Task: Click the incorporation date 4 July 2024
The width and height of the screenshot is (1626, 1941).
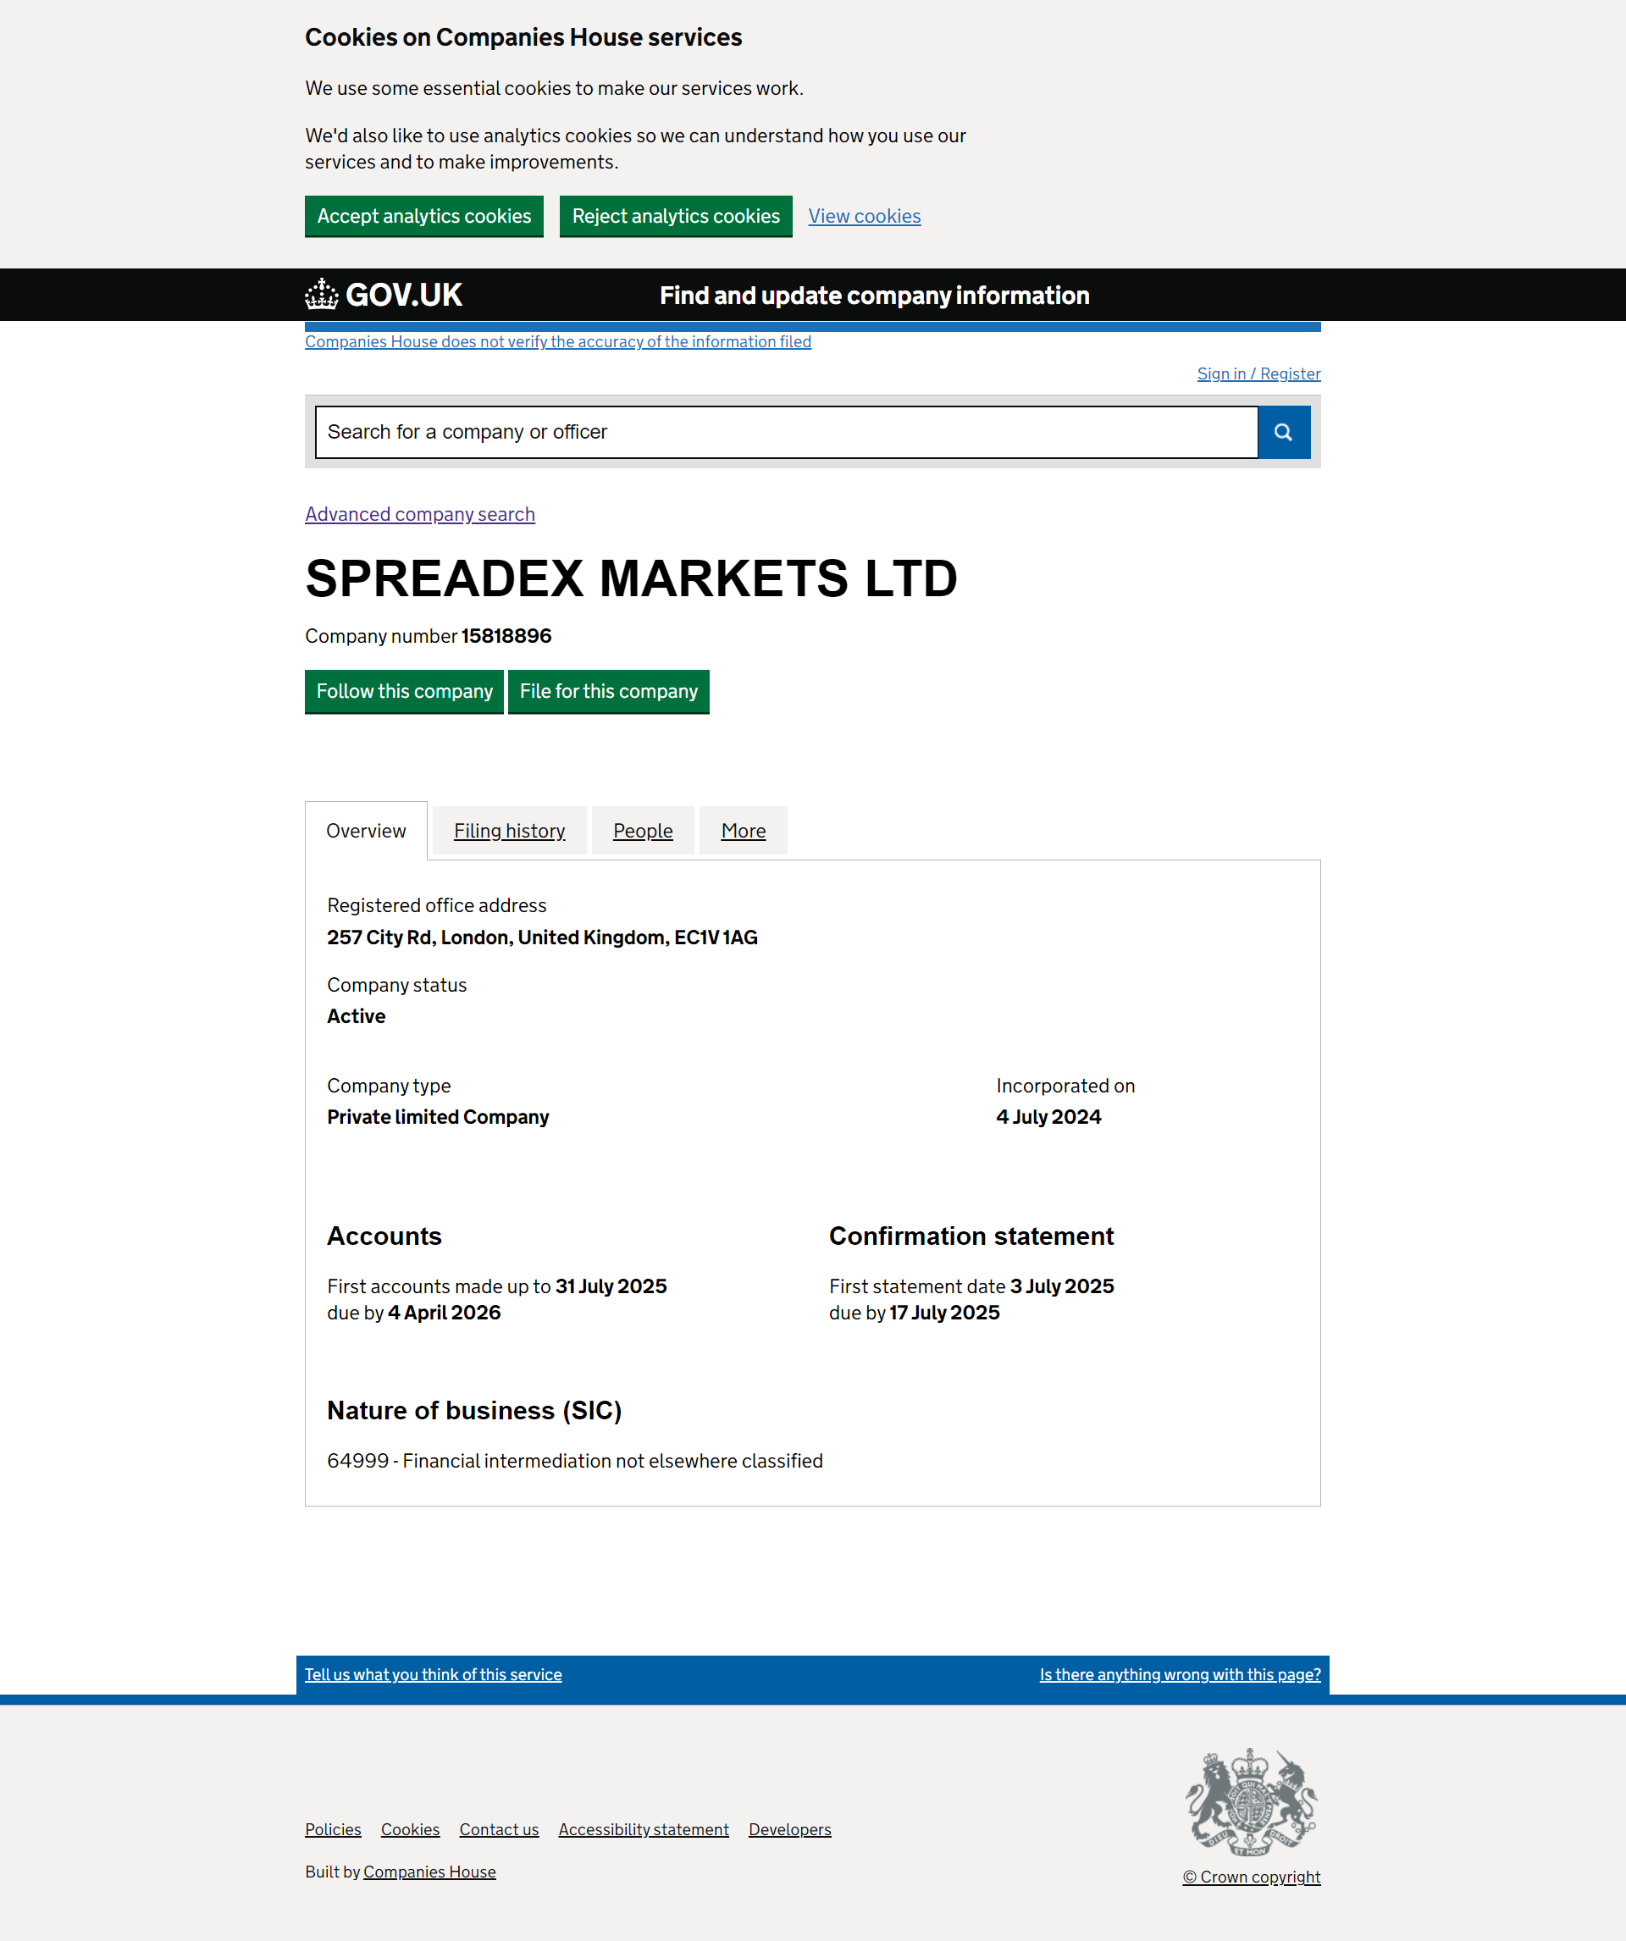Action: click(x=1048, y=1116)
